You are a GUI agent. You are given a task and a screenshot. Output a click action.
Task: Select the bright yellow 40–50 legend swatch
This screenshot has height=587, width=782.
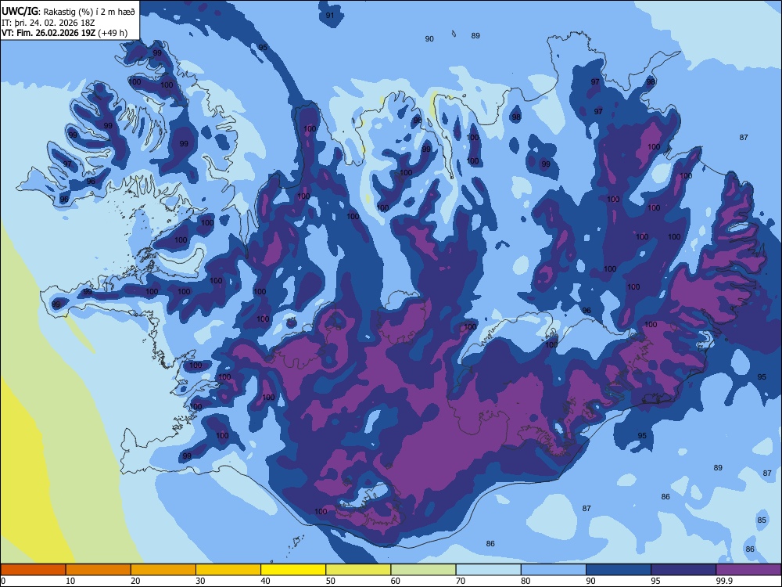293,570
